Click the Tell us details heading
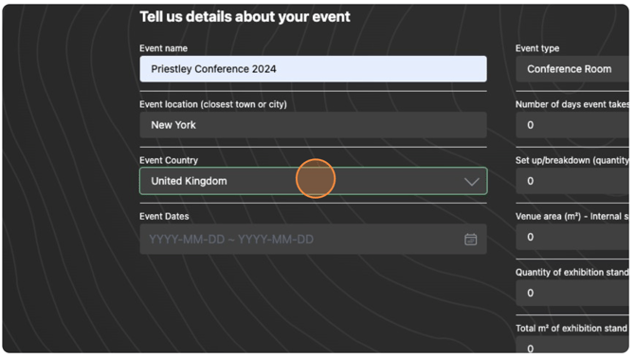 point(245,17)
